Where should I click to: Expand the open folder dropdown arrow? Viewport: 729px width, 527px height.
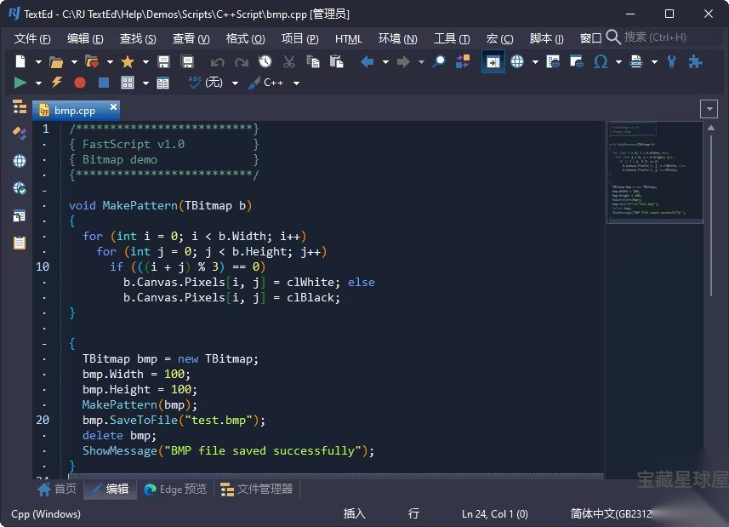coord(74,62)
